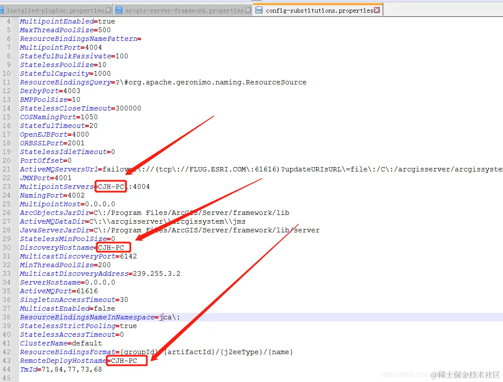
Task: Click the ORBSSLPort value 2001
Action: coord(76,143)
